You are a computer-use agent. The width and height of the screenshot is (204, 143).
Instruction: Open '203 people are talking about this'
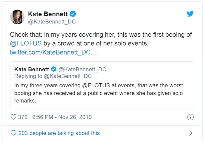tap(59, 133)
